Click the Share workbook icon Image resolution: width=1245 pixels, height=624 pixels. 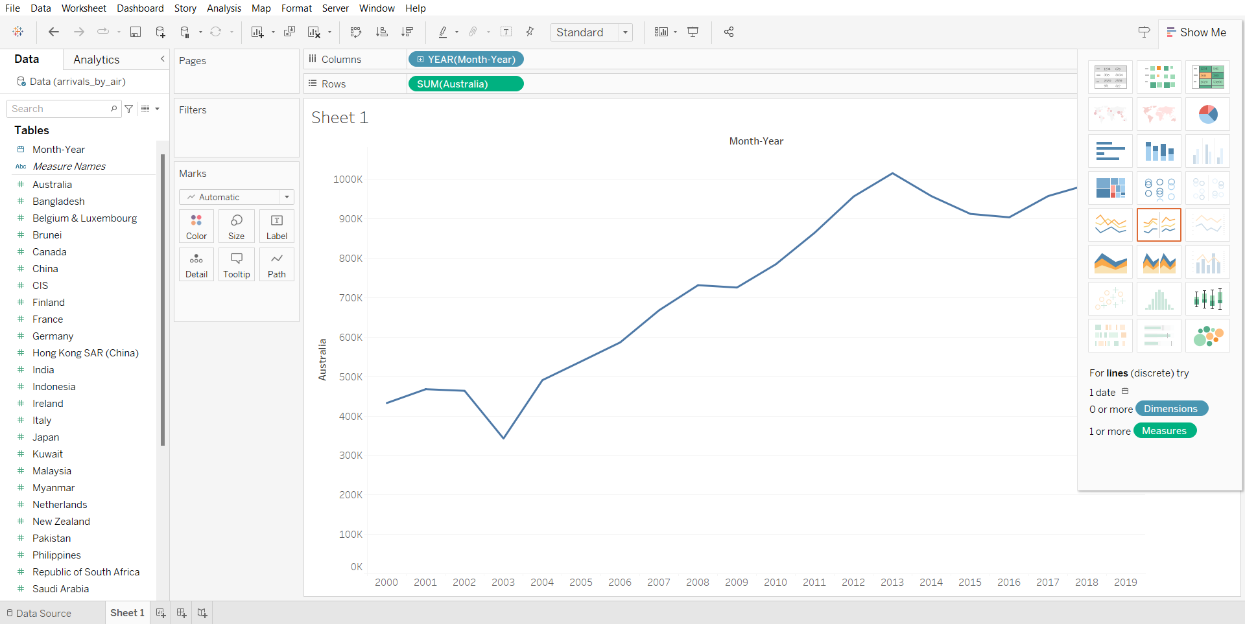point(729,32)
